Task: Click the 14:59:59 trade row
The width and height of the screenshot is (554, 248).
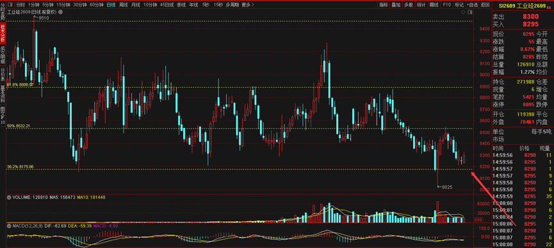Action: (523, 196)
